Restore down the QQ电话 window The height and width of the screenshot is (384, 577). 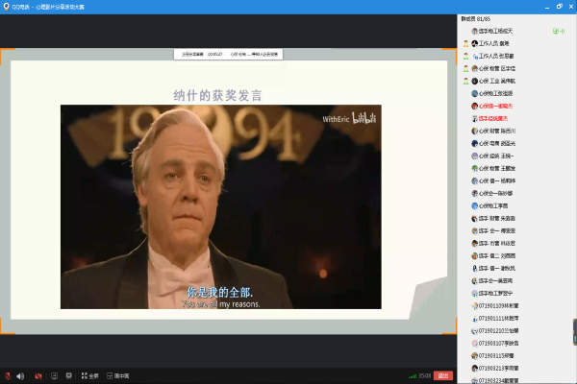tap(560, 7)
